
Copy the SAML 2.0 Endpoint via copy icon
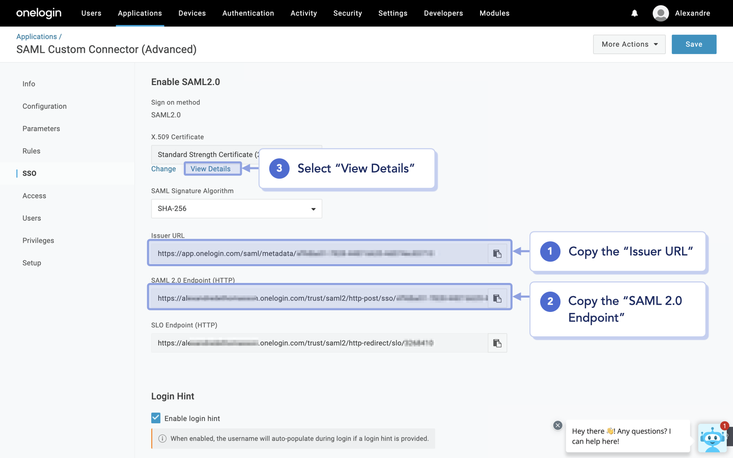click(497, 298)
